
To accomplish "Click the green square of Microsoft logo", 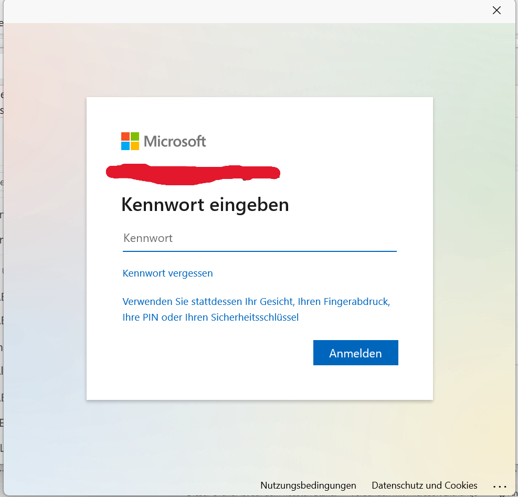I will coord(135,136).
